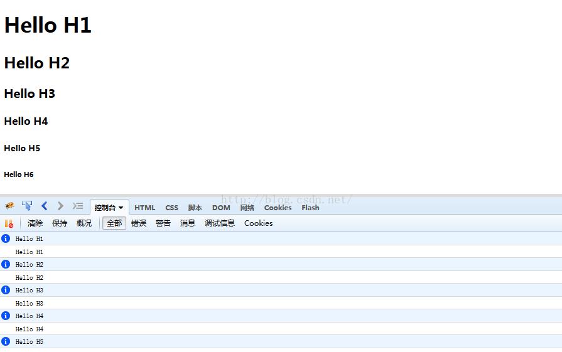Screen dimensions: 562x352
Task: Select the 全部 filter
Action: [x=114, y=223]
